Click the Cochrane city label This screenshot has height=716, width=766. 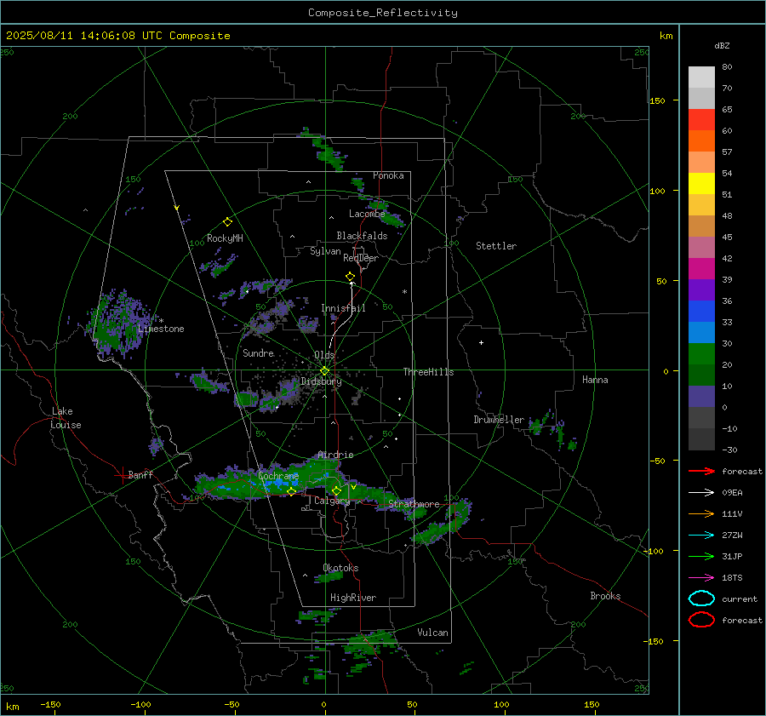click(278, 476)
